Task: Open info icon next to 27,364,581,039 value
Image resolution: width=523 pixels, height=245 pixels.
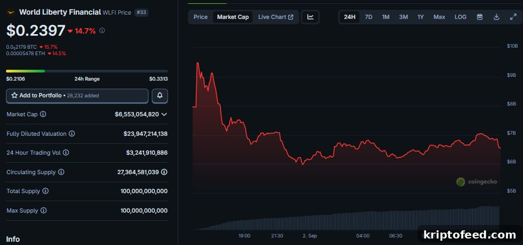Action: click(x=164, y=172)
